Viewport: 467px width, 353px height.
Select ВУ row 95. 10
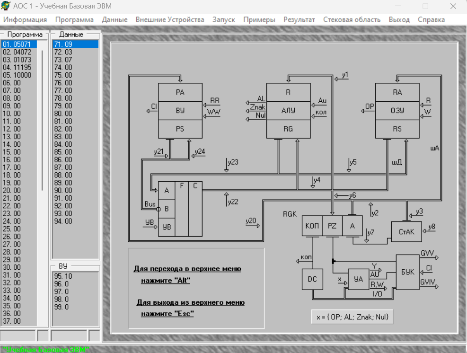(x=75, y=276)
